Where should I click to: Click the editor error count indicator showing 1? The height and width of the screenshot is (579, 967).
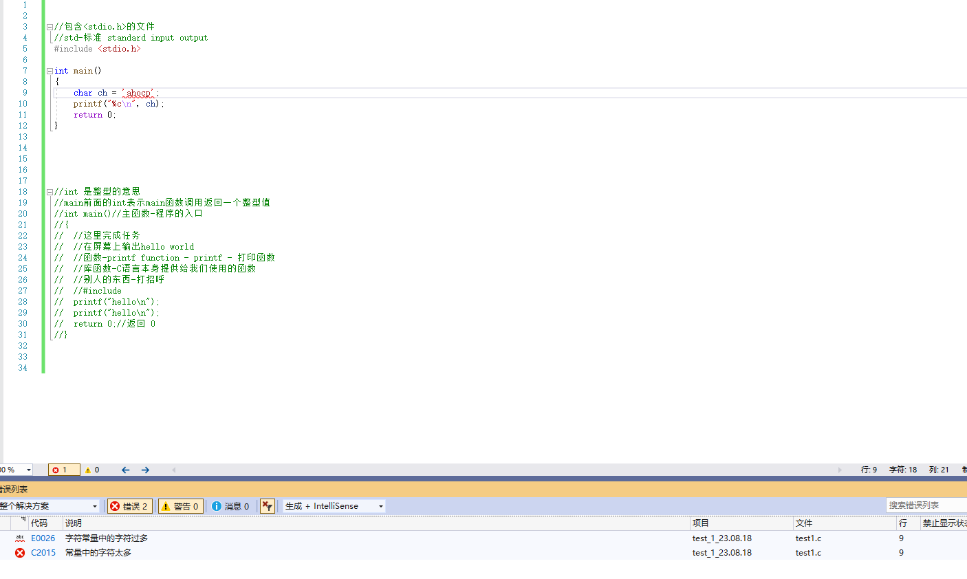click(64, 470)
